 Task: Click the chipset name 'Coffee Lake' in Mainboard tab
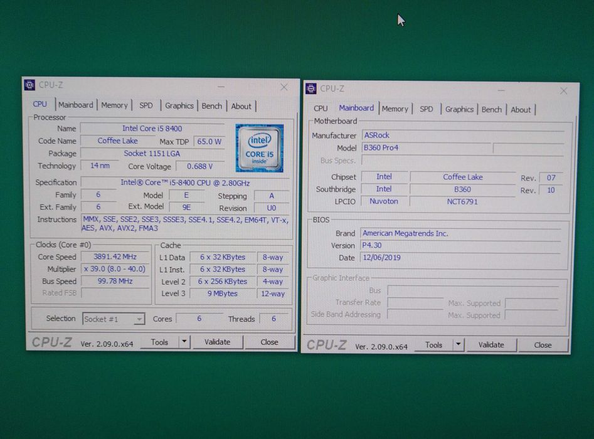tap(463, 177)
